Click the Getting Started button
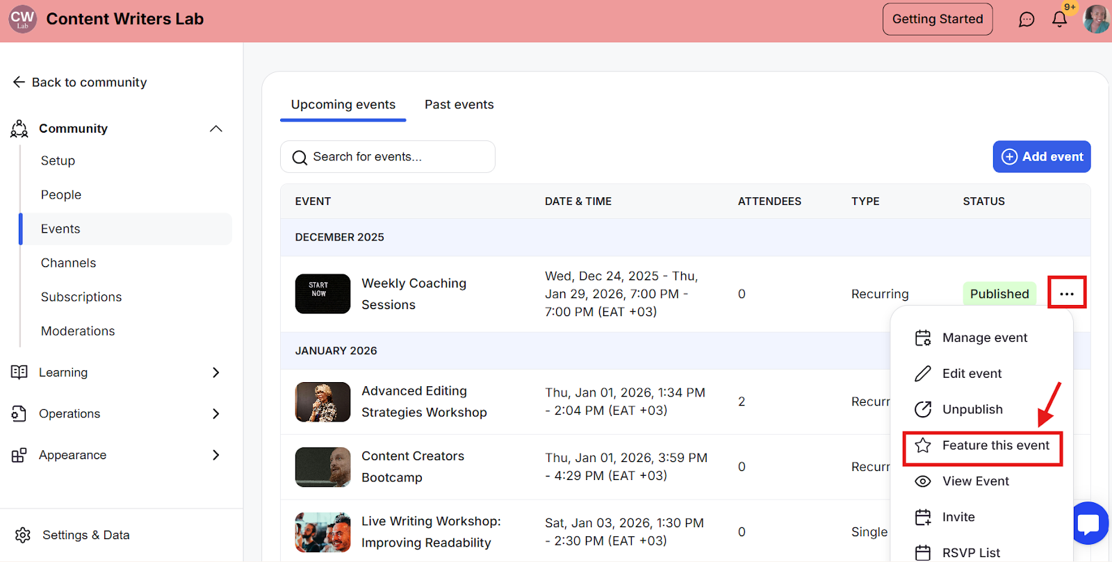 click(x=937, y=19)
